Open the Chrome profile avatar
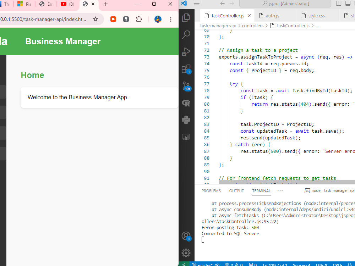Screen dimensions: 355x266 158,19
